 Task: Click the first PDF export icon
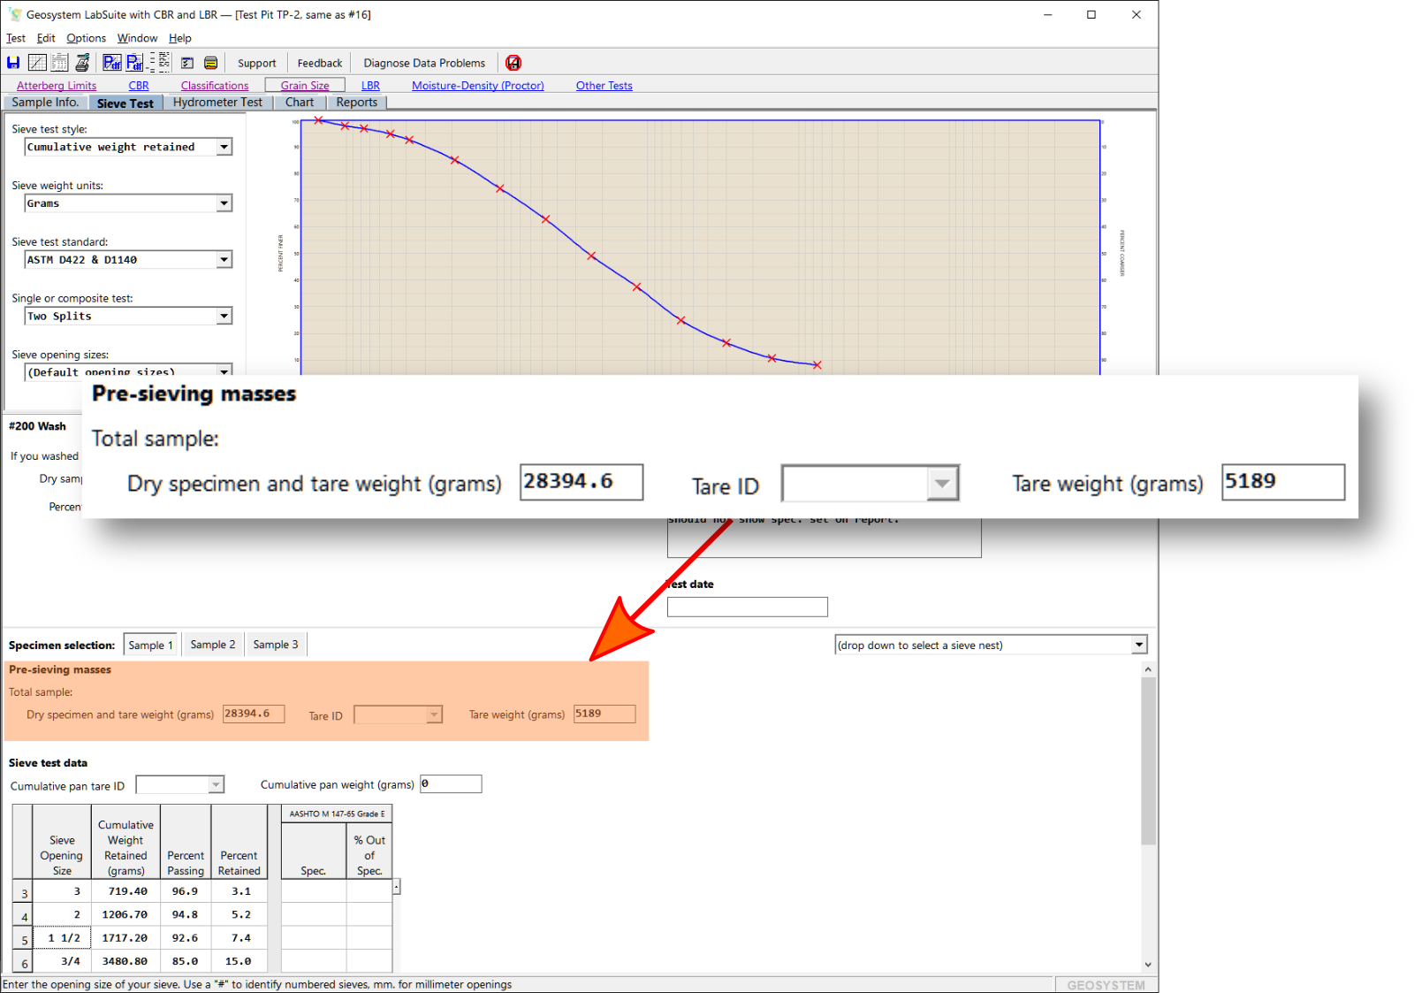pyautogui.click(x=111, y=63)
